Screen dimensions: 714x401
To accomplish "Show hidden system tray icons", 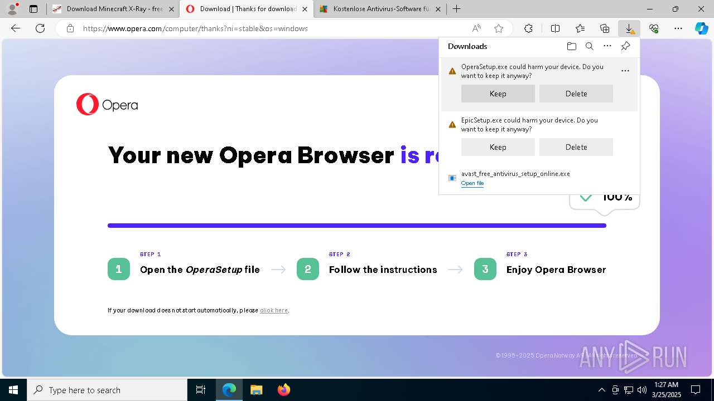I will [601, 390].
